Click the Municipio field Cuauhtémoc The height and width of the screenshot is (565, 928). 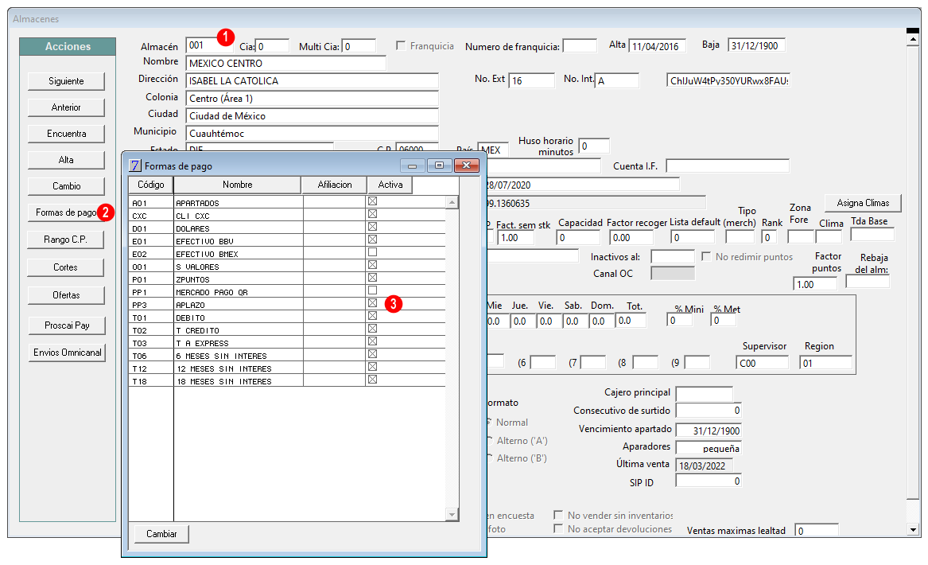pyautogui.click(x=313, y=134)
